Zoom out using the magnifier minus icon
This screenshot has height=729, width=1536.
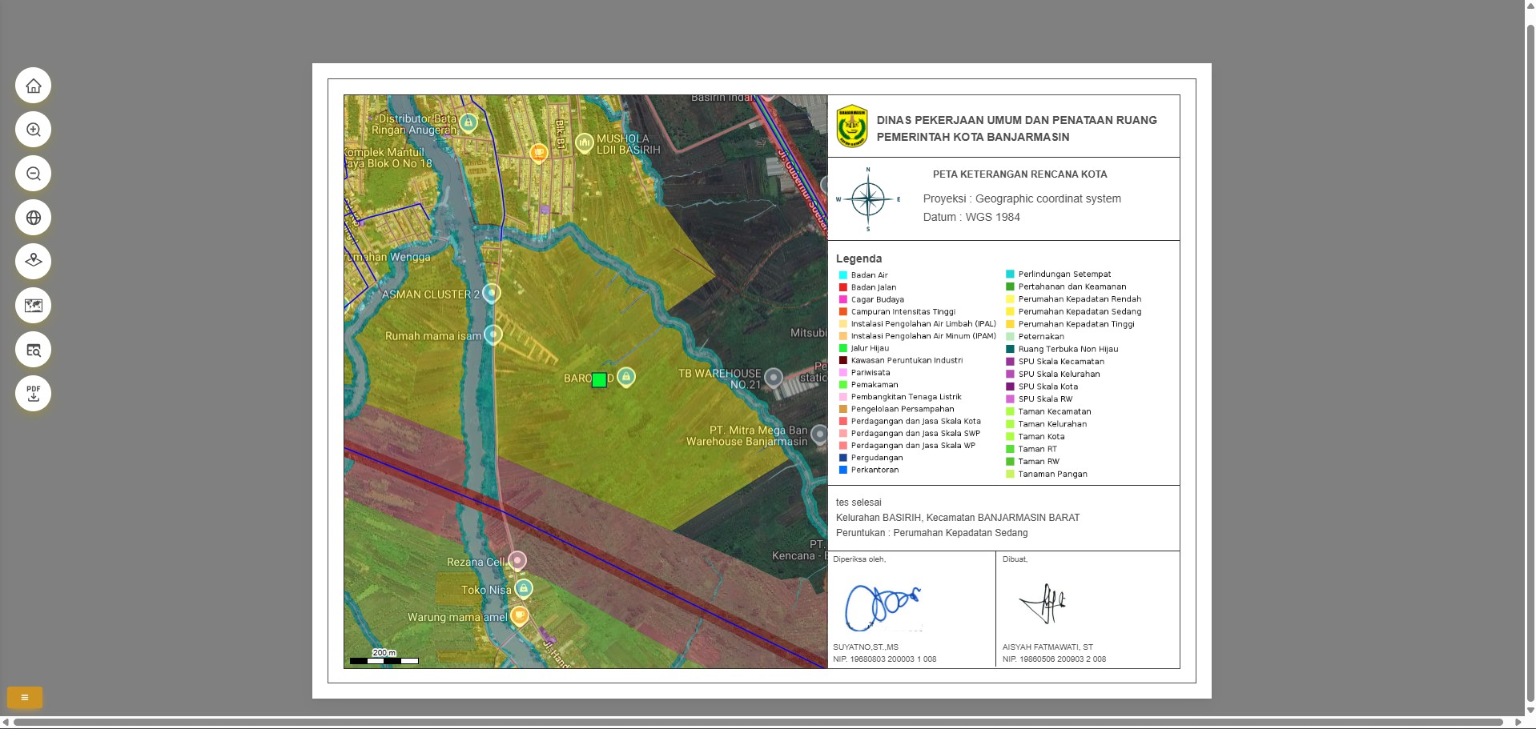pos(33,174)
